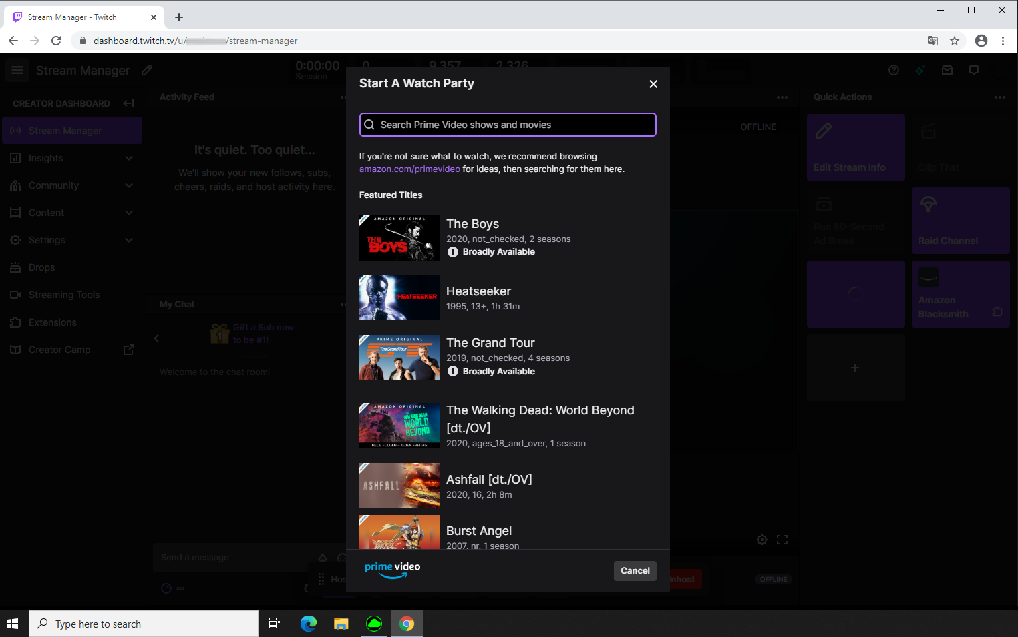This screenshot has height=637, width=1018.
Task: Open the amazon.com/primevideo link
Action: pyautogui.click(x=409, y=169)
